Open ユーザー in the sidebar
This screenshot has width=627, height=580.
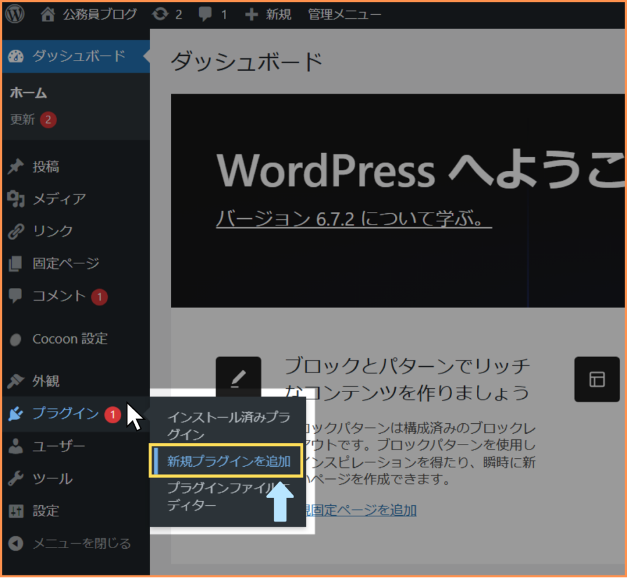click(59, 446)
